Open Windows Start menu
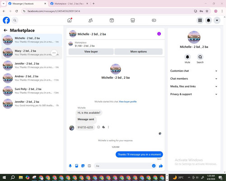 pos(4,177)
